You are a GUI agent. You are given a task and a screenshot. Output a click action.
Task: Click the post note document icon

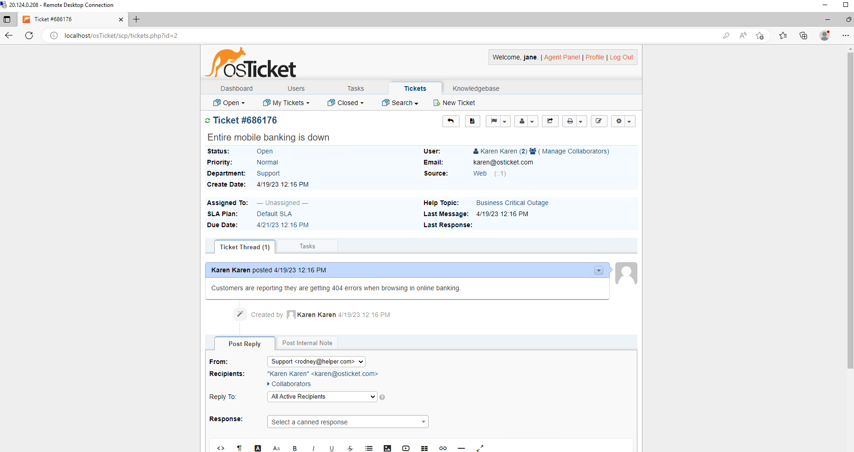point(472,121)
